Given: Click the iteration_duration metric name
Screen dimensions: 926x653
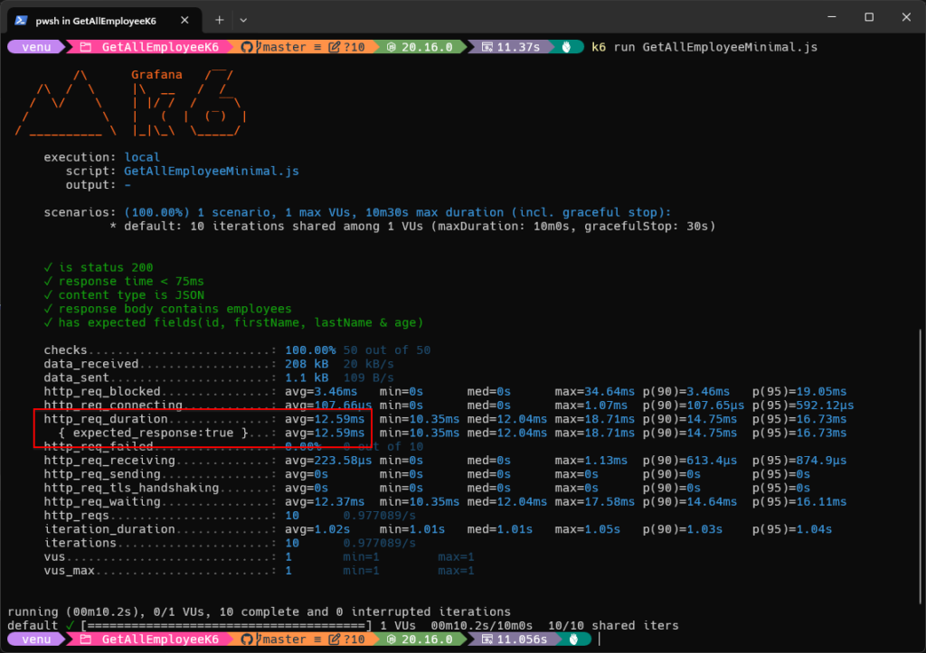Looking at the screenshot, I should click(109, 529).
